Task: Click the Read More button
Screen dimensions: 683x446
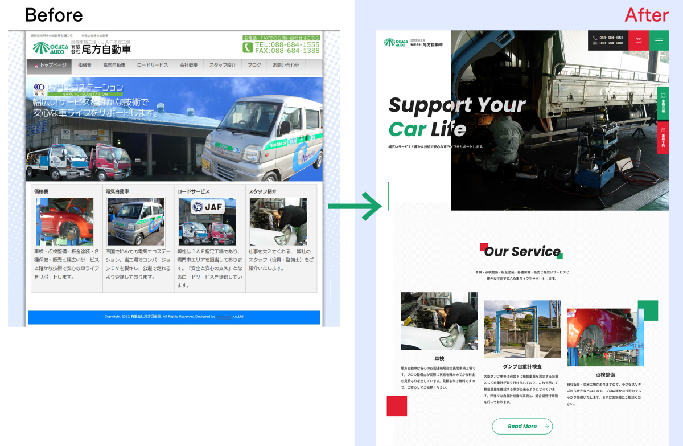Action: point(522,426)
